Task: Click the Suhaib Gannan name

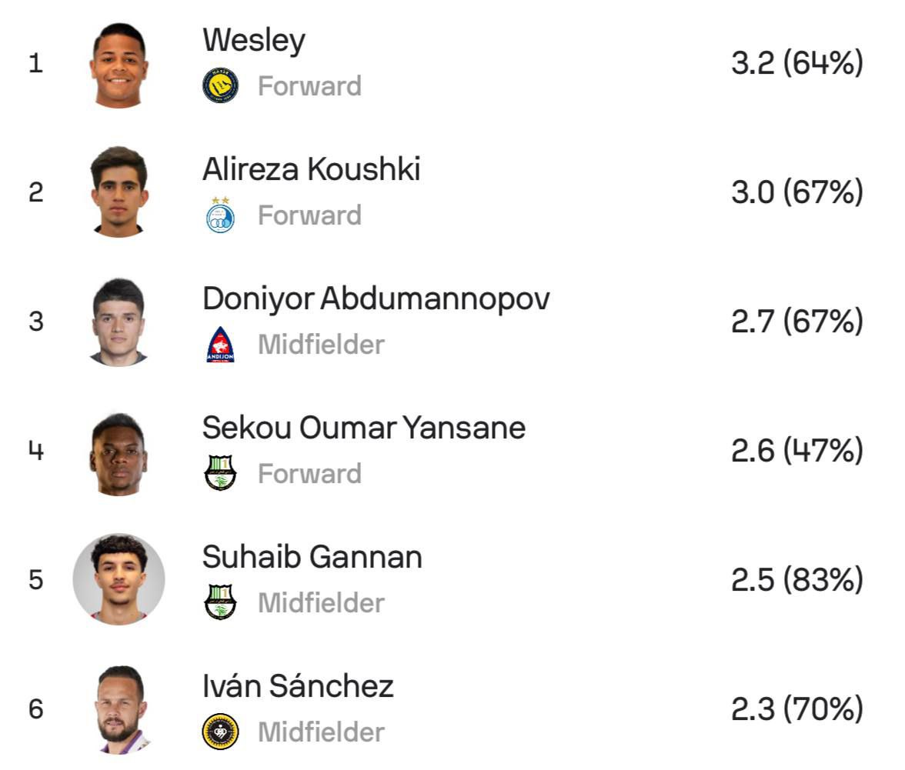Action: coord(312,557)
